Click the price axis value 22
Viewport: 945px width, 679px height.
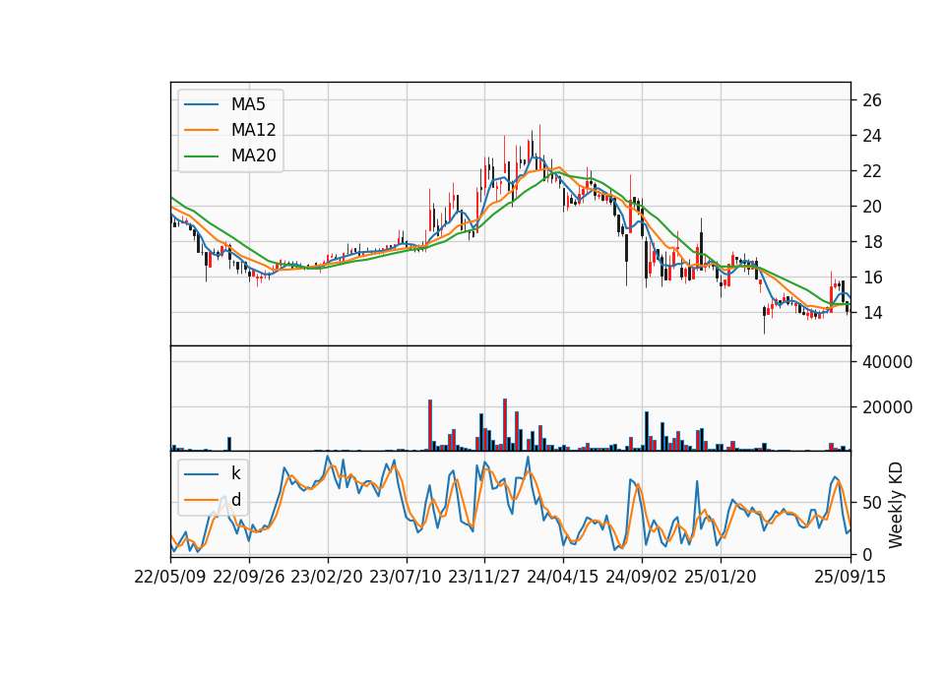click(x=872, y=171)
